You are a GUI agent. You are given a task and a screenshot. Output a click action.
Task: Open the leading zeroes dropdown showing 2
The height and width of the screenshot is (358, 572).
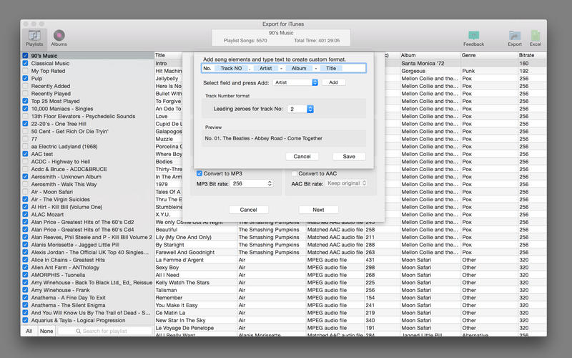click(x=300, y=109)
